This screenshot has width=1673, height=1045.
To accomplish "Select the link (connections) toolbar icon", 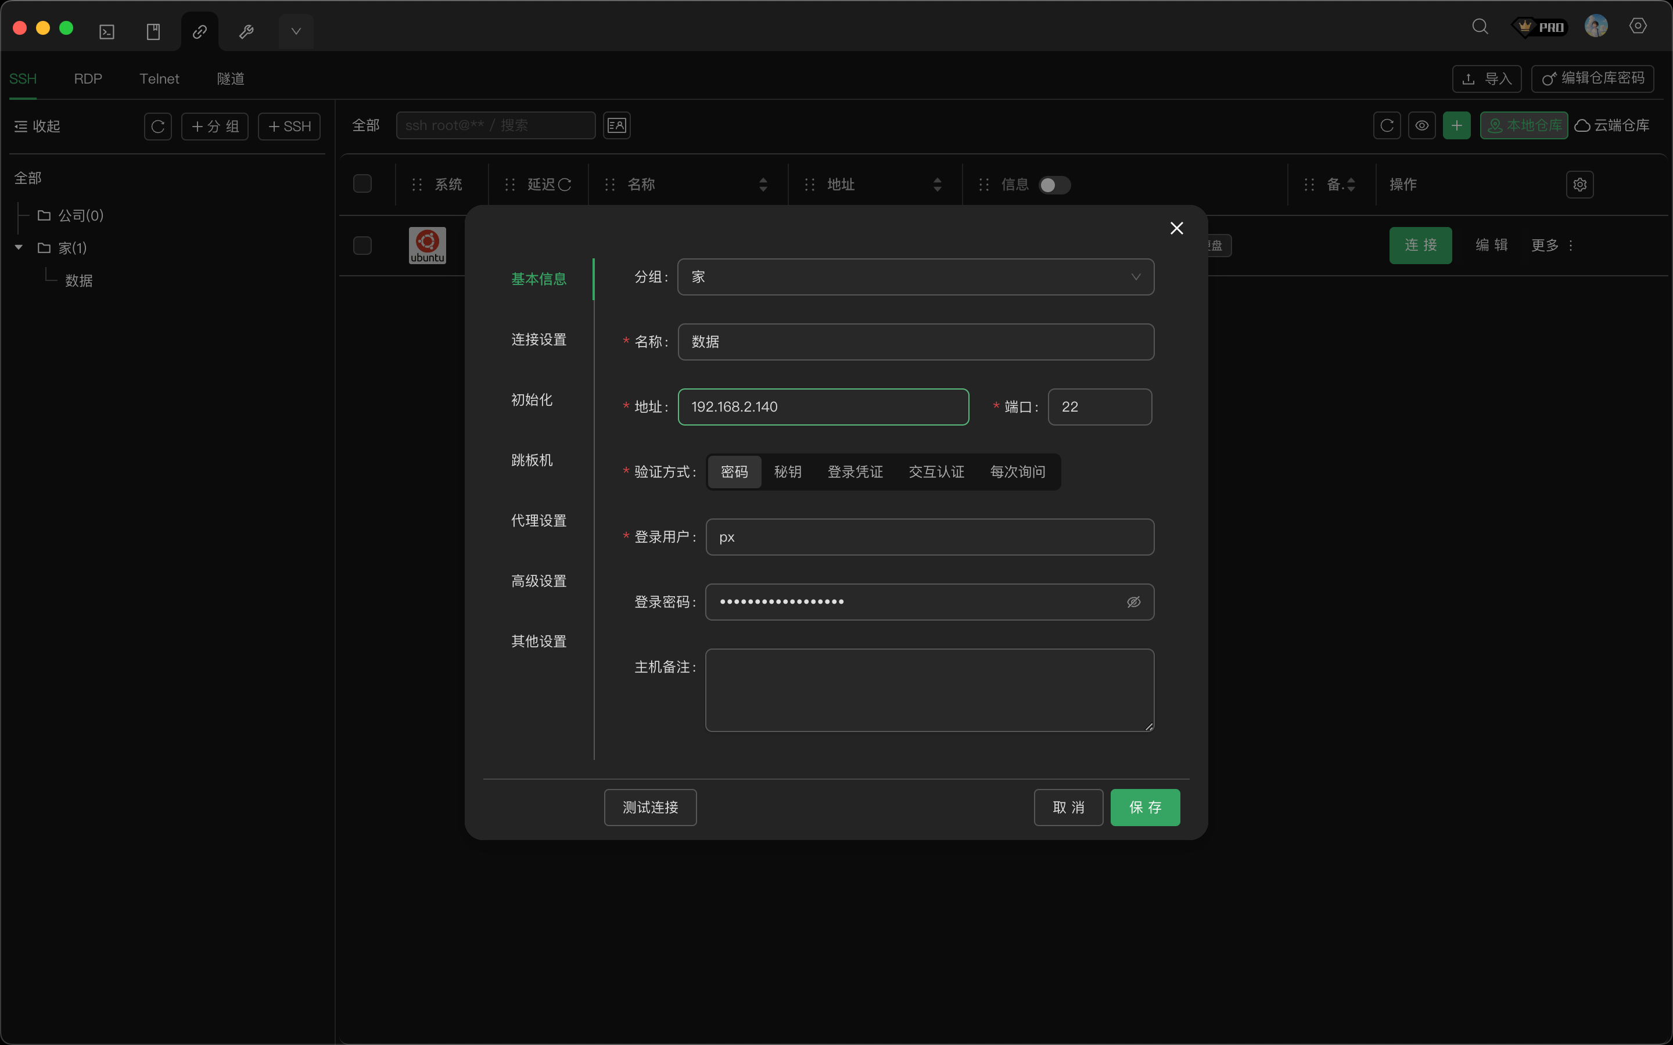I will (200, 30).
